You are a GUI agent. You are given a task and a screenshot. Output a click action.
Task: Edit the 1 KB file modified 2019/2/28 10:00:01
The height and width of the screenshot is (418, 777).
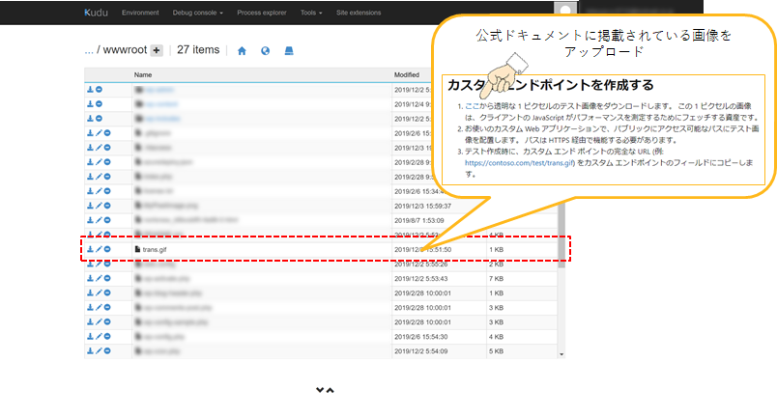pyautogui.click(x=99, y=293)
